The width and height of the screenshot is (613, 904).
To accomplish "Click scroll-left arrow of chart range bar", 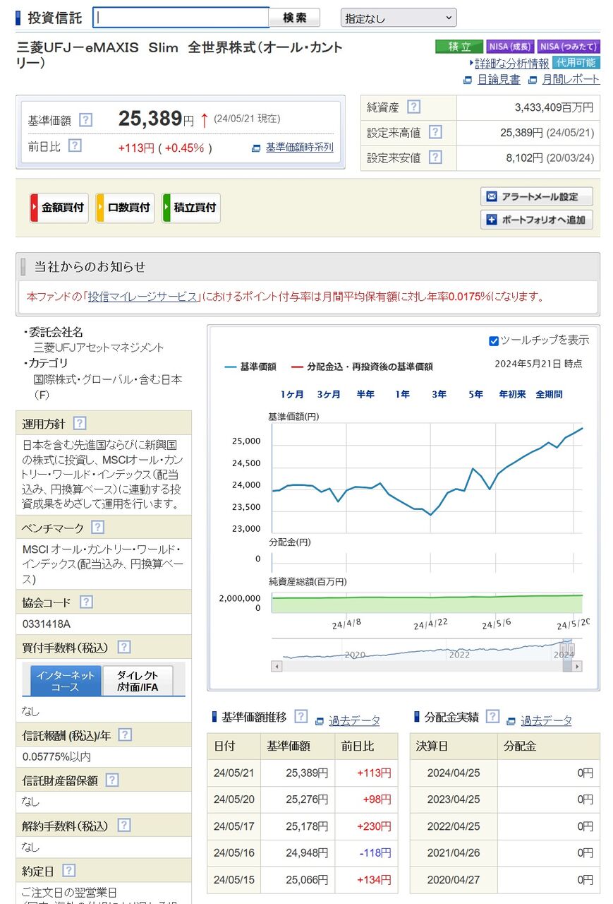I will tap(277, 666).
